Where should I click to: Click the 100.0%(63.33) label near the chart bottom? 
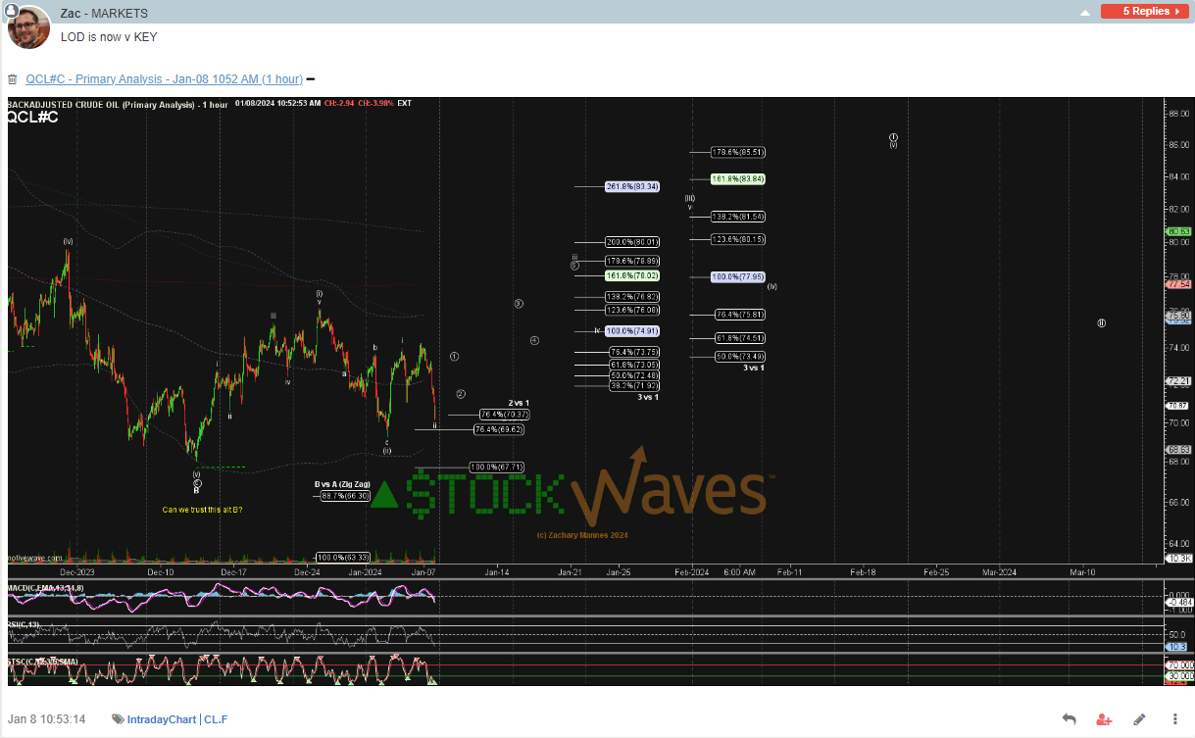click(x=343, y=558)
